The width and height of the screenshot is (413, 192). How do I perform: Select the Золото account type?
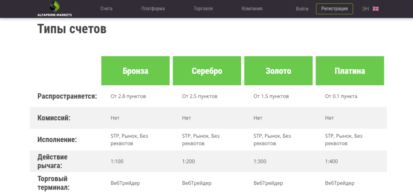pos(278,71)
